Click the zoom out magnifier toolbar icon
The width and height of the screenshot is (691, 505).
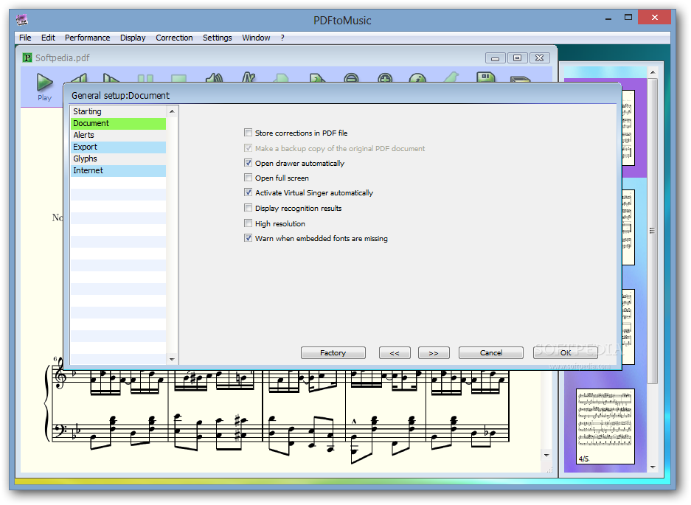pos(351,78)
